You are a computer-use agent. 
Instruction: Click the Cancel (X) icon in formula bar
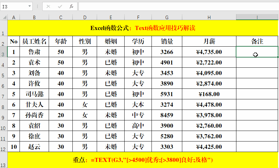[x=48, y=7]
